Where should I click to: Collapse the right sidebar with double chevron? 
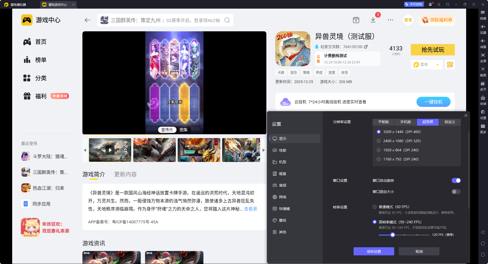click(x=483, y=4)
